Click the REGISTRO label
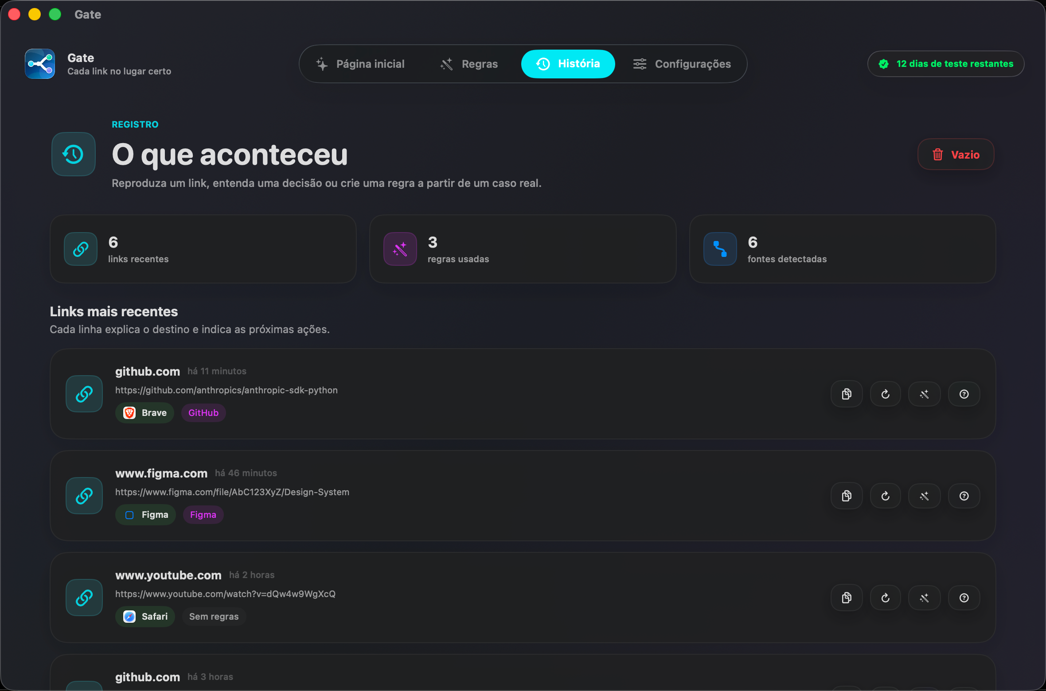This screenshot has width=1046, height=691. coord(135,124)
